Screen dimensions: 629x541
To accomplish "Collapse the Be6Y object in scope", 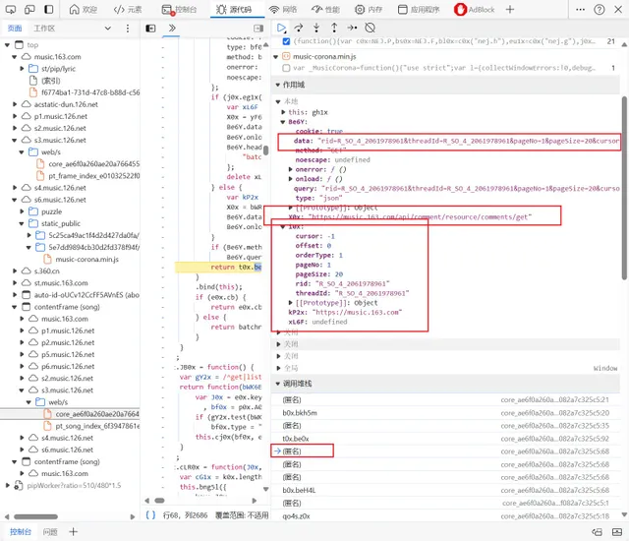I will 283,122.
